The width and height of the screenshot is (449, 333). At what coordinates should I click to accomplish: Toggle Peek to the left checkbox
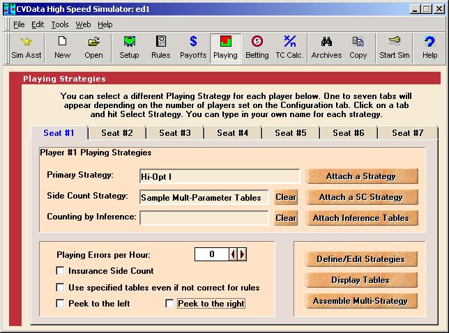pyautogui.click(x=61, y=304)
